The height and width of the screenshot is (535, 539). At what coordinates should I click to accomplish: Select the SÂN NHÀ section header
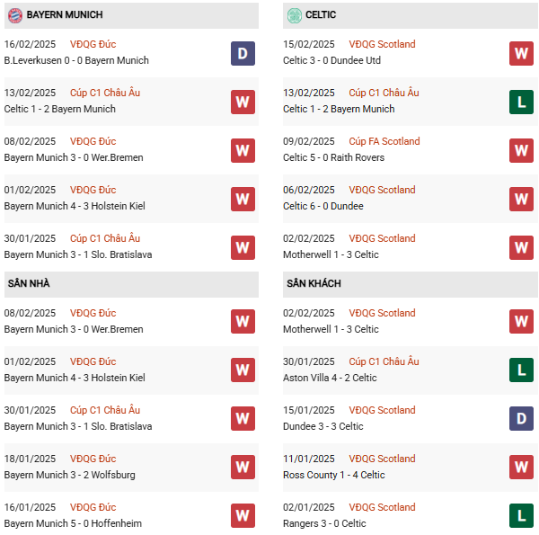click(29, 284)
